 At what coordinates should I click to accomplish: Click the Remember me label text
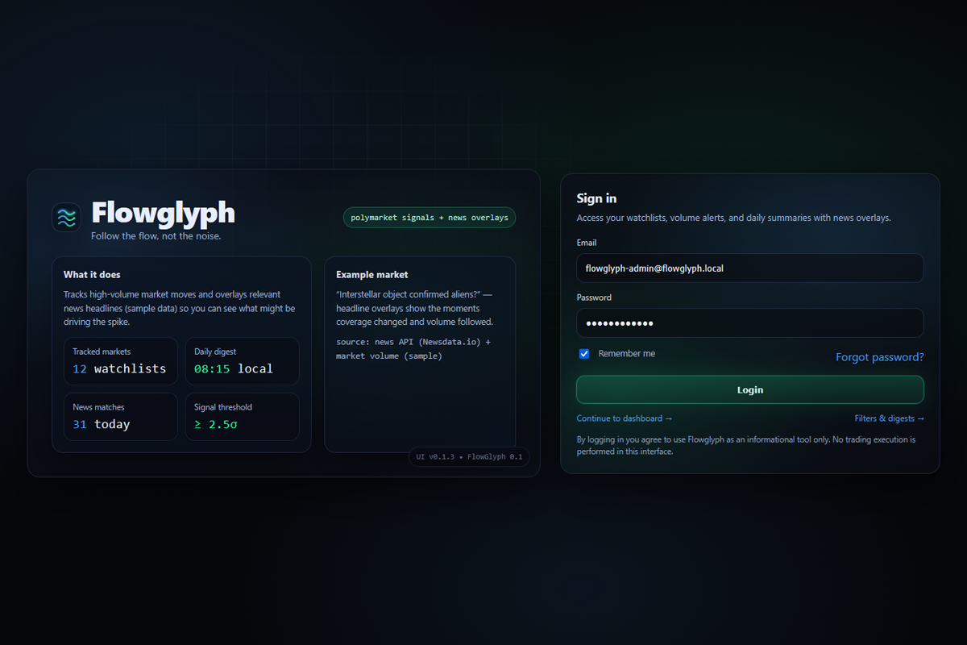pyautogui.click(x=626, y=354)
